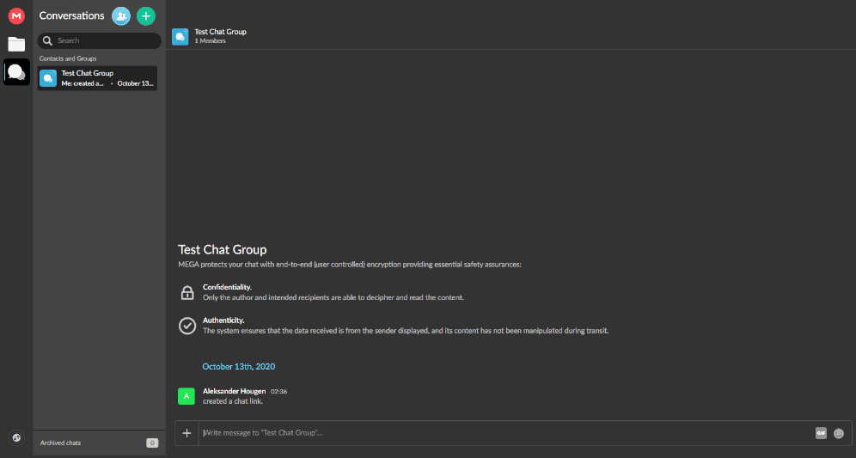This screenshot has width=856, height=458.
Task: Click the archived chats count badge
Action: pyautogui.click(x=152, y=443)
